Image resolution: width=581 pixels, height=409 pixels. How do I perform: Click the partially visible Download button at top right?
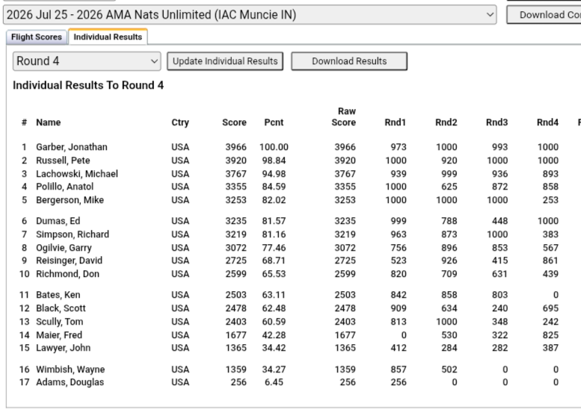[544, 15]
